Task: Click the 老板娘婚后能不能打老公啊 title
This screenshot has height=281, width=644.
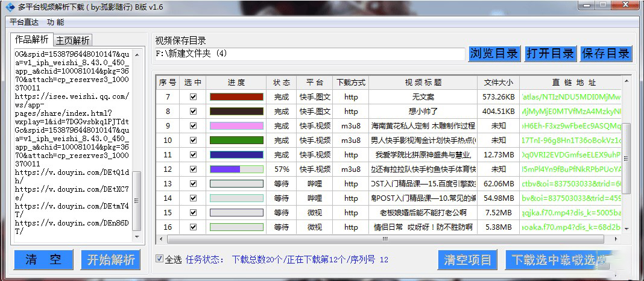Action: pyautogui.click(x=423, y=212)
